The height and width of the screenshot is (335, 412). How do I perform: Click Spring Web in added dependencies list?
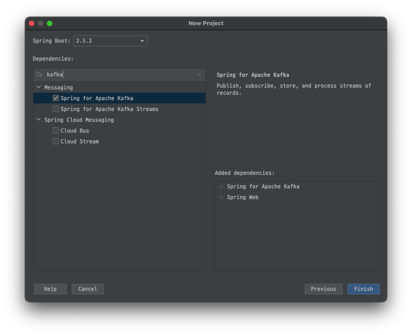point(243,197)
